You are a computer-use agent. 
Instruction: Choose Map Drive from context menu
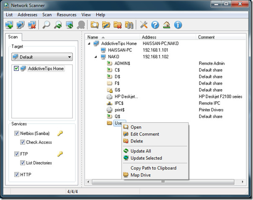pyautogui.click(x=141, y=175)
